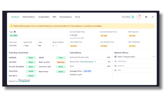Collapse the panel with the minimize arrows icon

click(153, 17)
